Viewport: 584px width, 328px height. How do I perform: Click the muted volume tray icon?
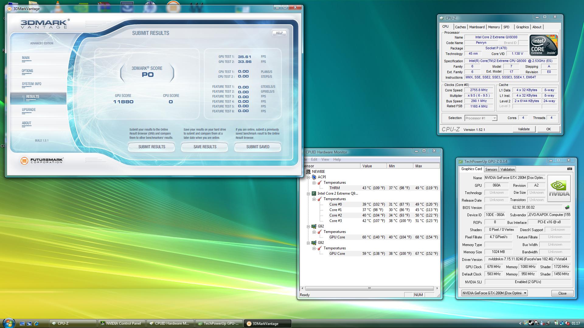[568, 323]
